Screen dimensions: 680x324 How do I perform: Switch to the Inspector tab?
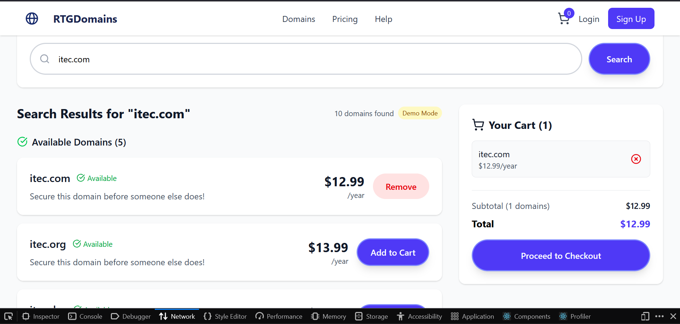tap(41, 316)
